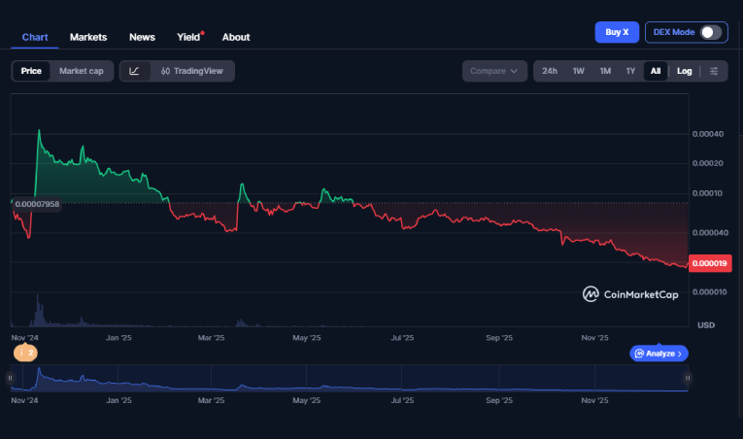The image size is (743, 439).
Task: Select the line chart view icon
Action: click(x=134, y=71)
